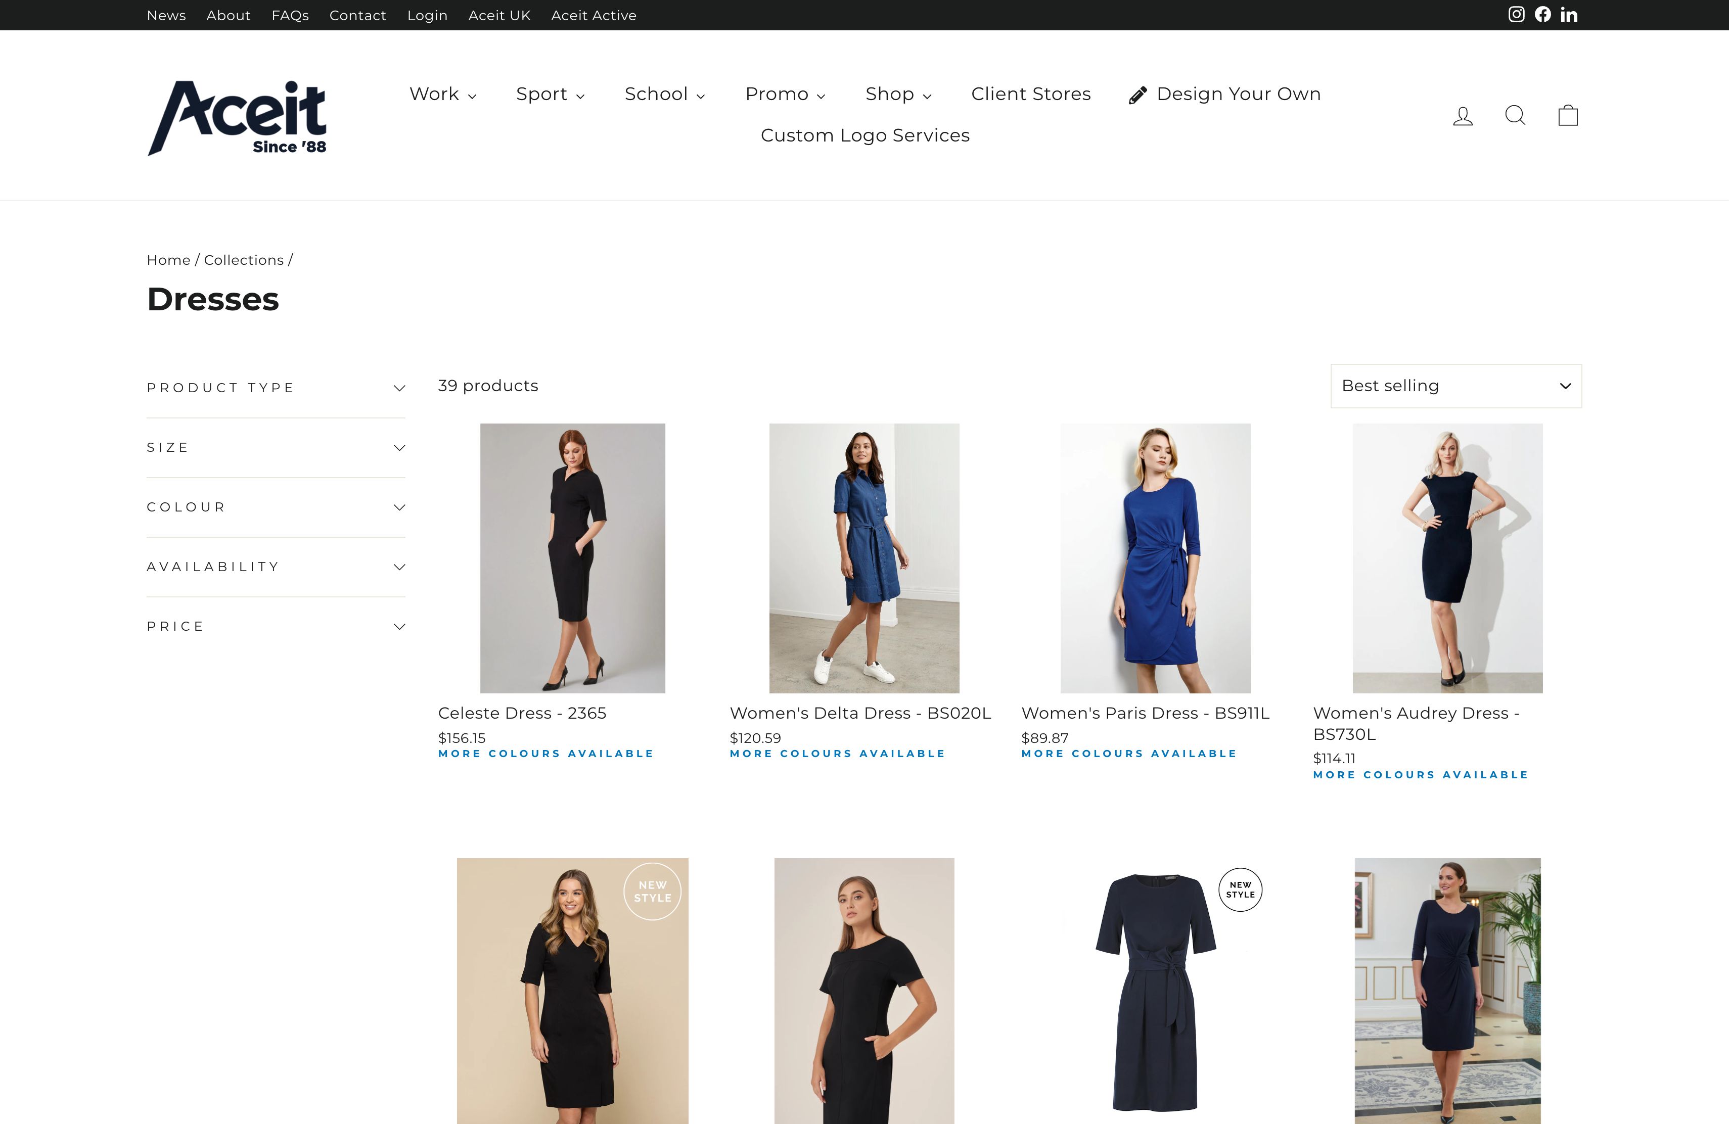Expand the PRODUCT TYPE filter
The image size is (1729, 1124).
click(x=276, y=387)
